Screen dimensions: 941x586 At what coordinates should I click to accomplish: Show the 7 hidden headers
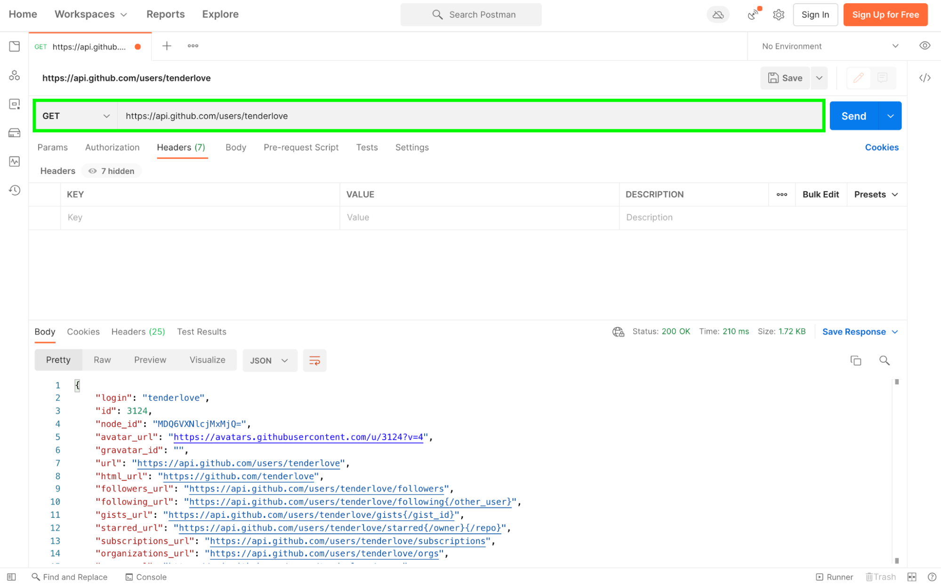click(112, 171)
